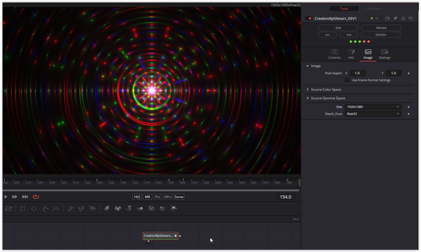Toggle the loop playback button
The width and height of the screenshot is (421, 252).
click(x=36, y=197)
